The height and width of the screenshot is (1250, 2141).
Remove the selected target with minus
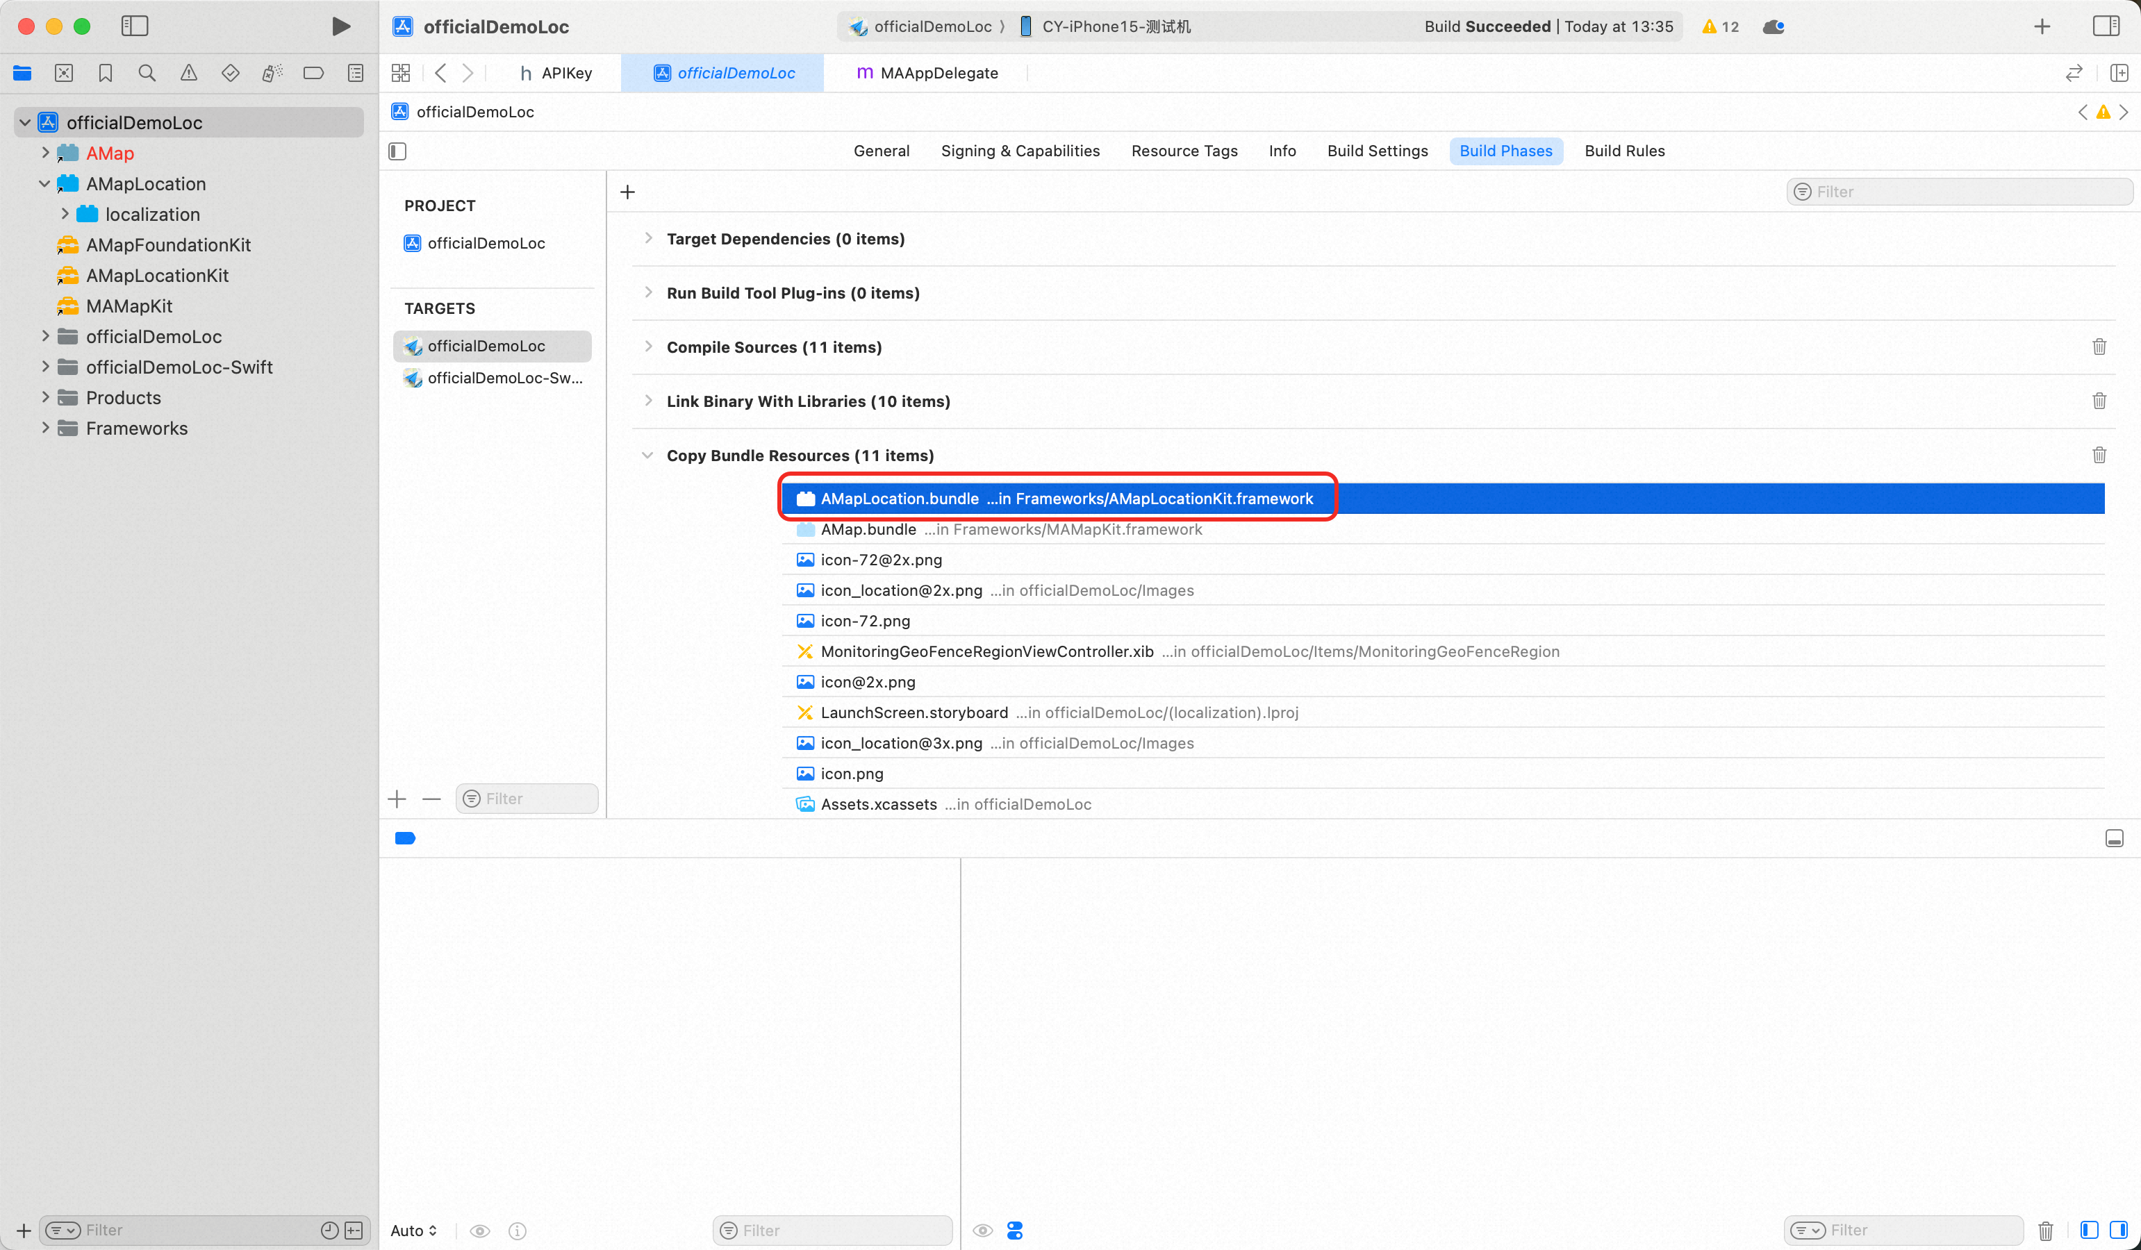coord(431,799)
